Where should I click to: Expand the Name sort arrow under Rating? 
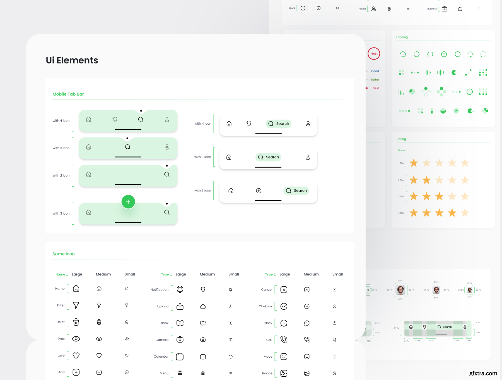406,150
